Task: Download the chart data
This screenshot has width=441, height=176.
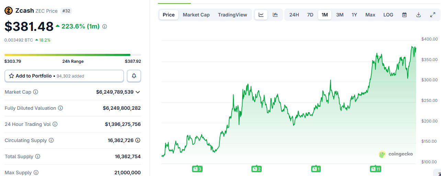Action: tap(418, 15)
